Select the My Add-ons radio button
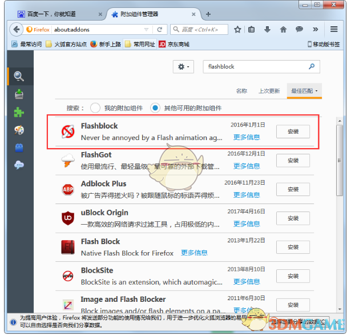 [95, 108]
